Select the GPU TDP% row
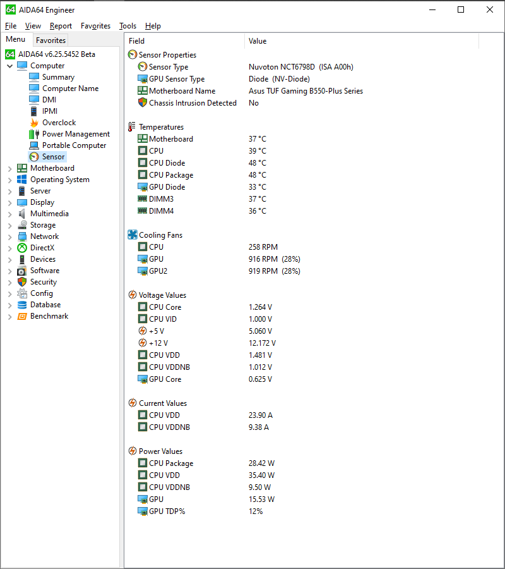The width and height of the screenshot is (505, 569). pos(314,511)
